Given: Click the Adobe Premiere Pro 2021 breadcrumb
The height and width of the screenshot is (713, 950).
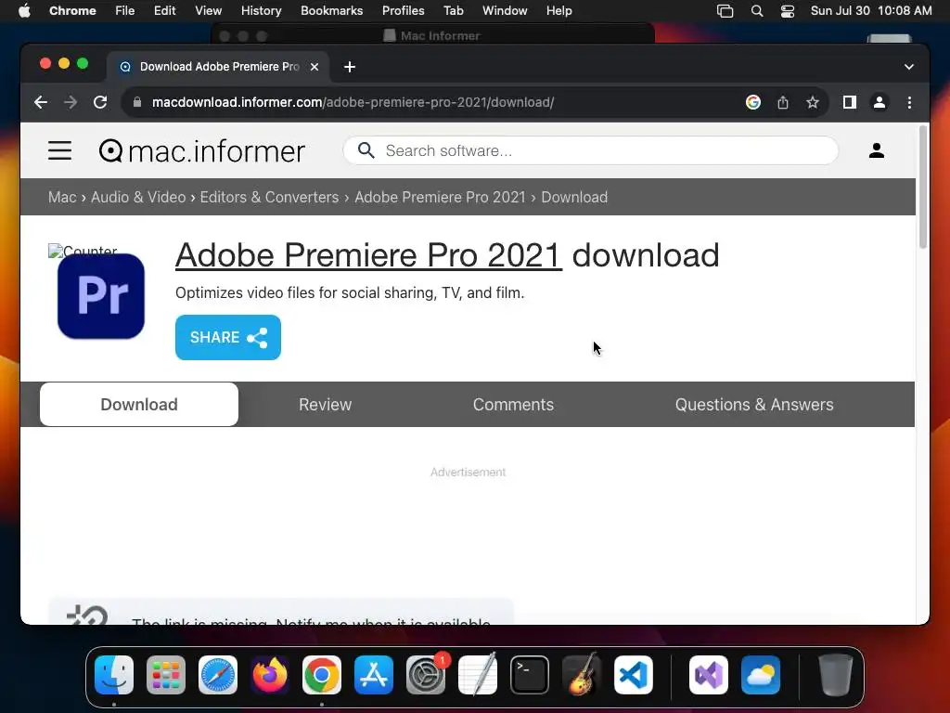Looking at the screenshot, I should [440, 197].
